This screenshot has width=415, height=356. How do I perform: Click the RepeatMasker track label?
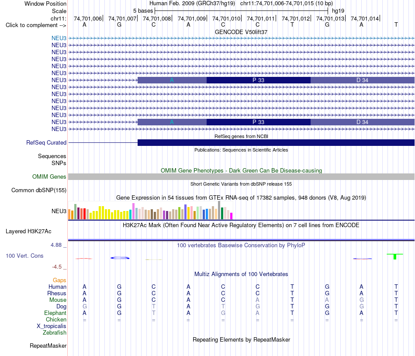[48, 346]
